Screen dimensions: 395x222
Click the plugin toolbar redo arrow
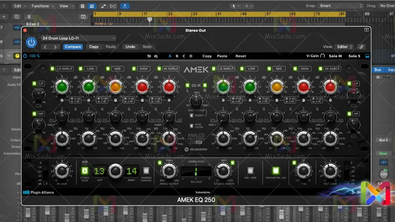tap(156, 56)
